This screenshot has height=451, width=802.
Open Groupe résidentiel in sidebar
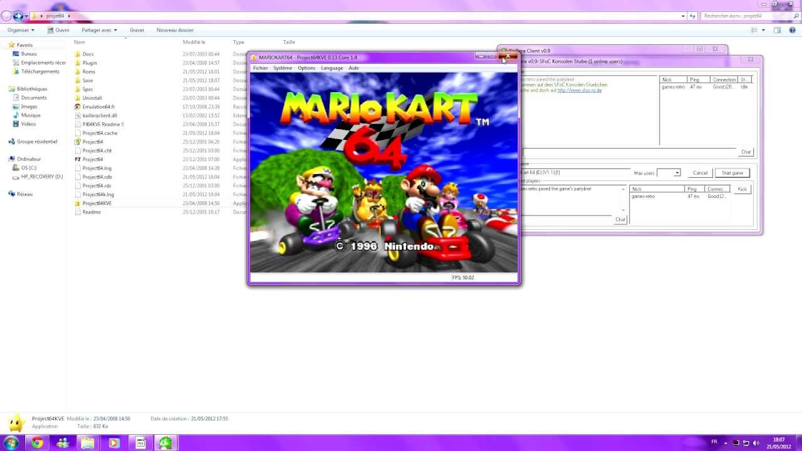pyautogui.click(x=36, y=142)
